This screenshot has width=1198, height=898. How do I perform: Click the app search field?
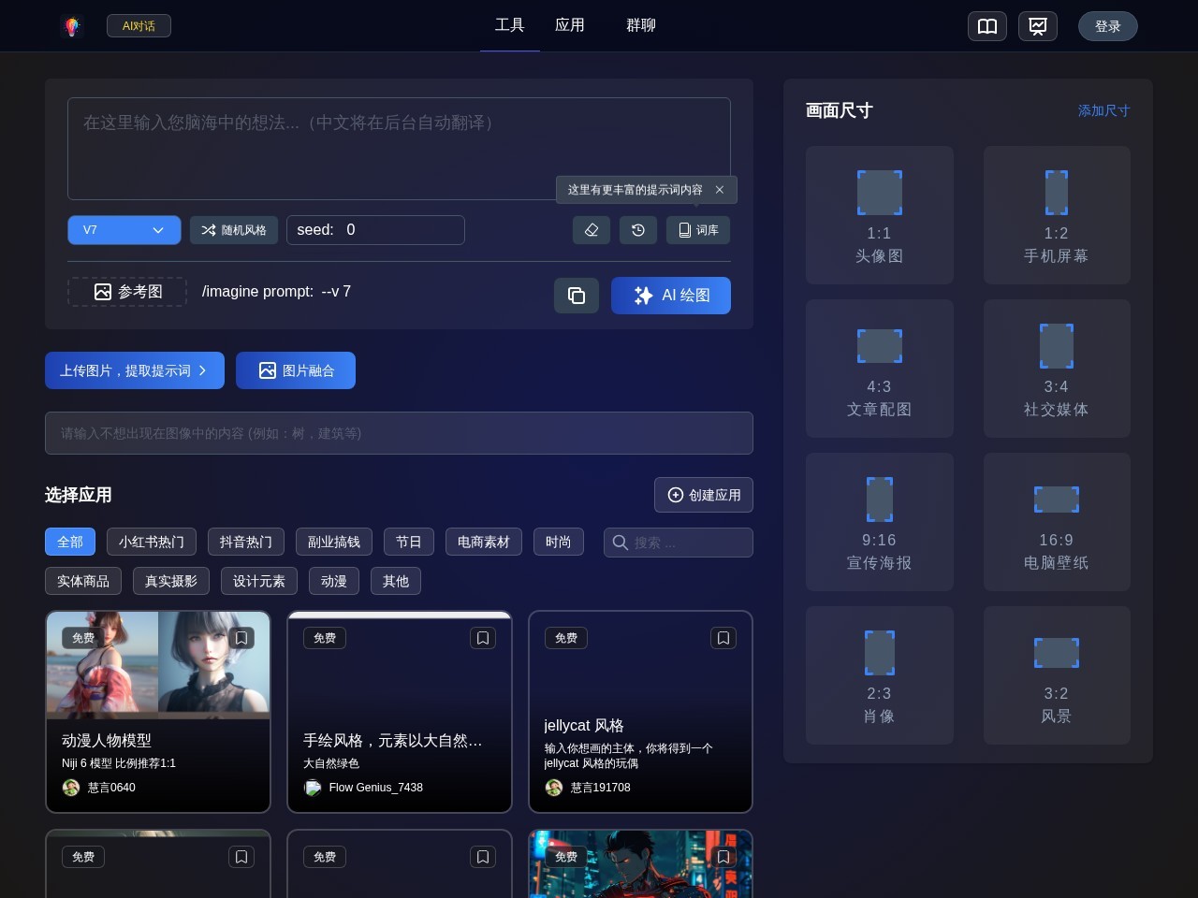coord(679,543)
